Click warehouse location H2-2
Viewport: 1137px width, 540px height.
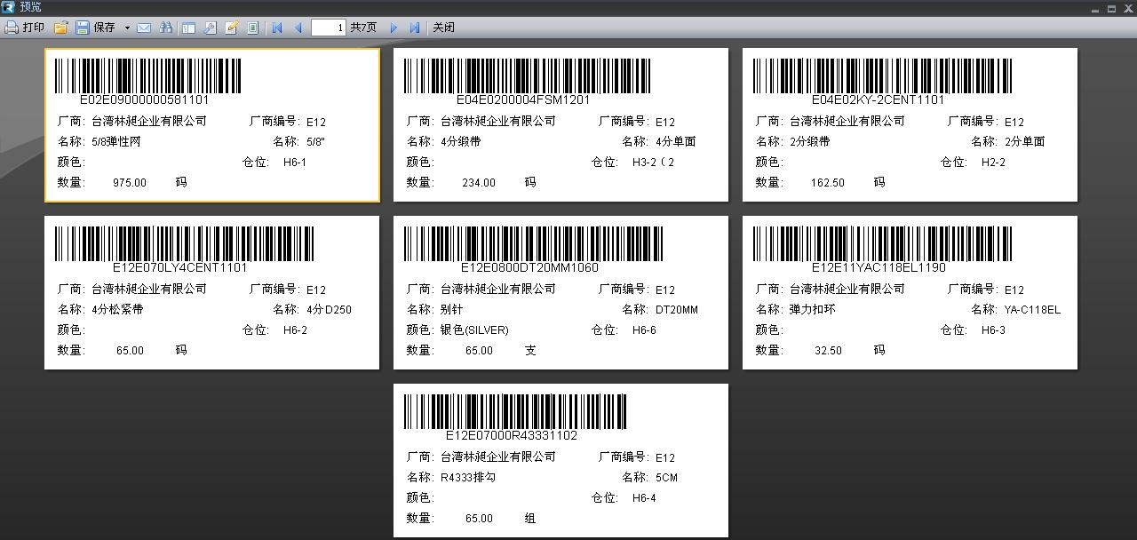pyautogui.click(x=993, y=163)
